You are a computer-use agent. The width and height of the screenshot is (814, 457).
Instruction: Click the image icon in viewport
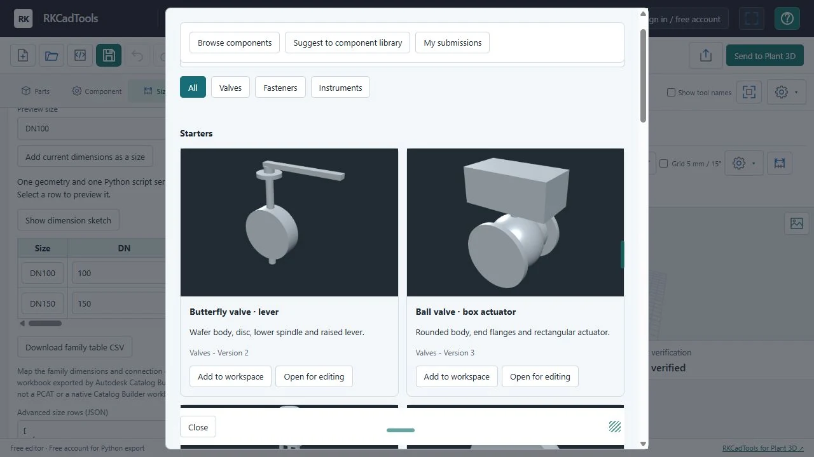[797, 223]
